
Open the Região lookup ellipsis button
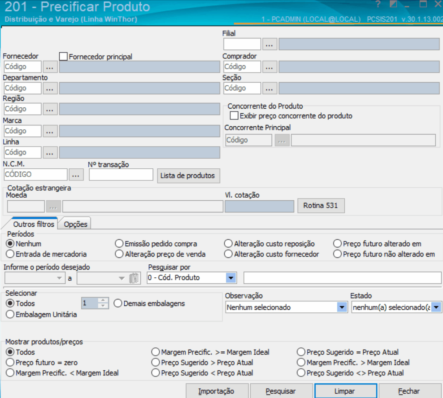tap(50, 109)
